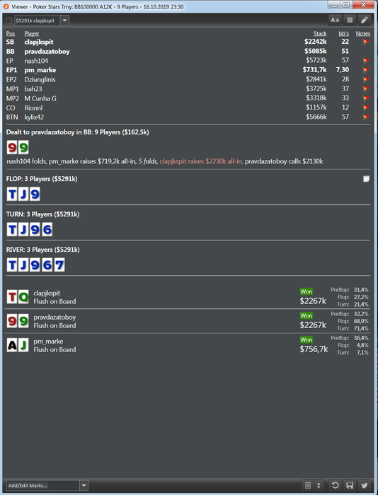Share hand via Twitter icon

point(364,485)
